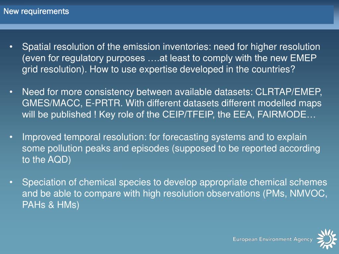Screen dimensions: 339x254
Task: Click the 'CLRTAP/EMEP' text
Action: coord(289,92)
